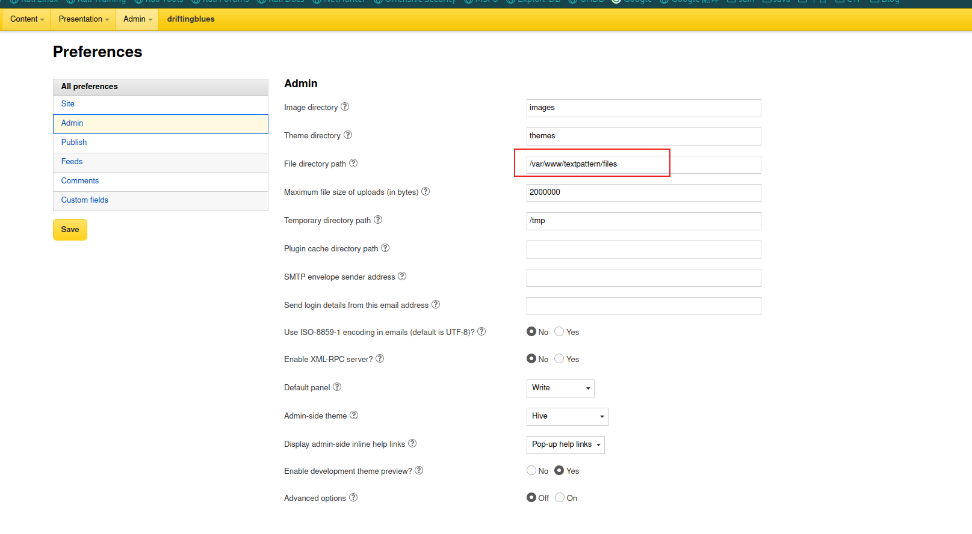Open help for Theme directory

point(348,135)
